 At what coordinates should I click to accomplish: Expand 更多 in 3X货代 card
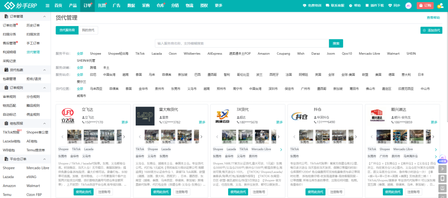click(x=280, y=122)
